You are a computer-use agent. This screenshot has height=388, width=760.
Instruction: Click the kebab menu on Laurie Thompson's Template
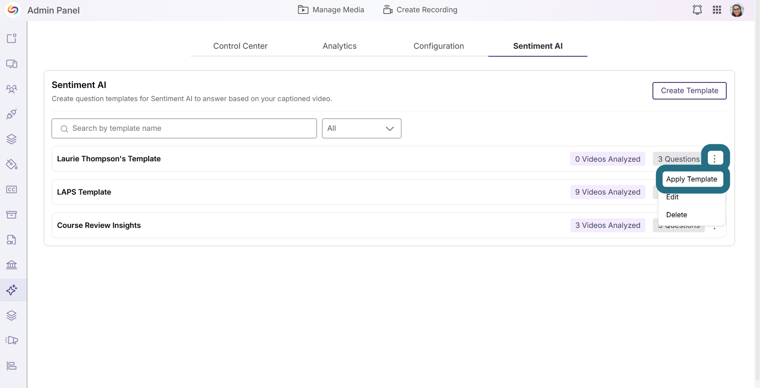(x=715, y=159)
